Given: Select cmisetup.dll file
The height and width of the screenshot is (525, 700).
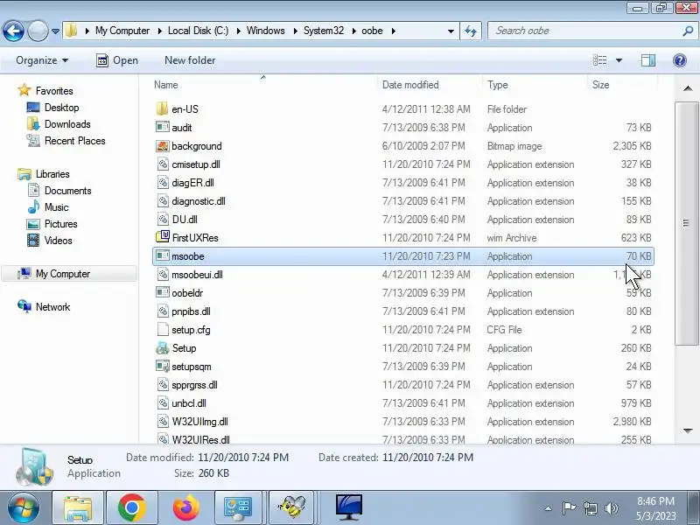Looking at the screenshot, I should 403,164.
